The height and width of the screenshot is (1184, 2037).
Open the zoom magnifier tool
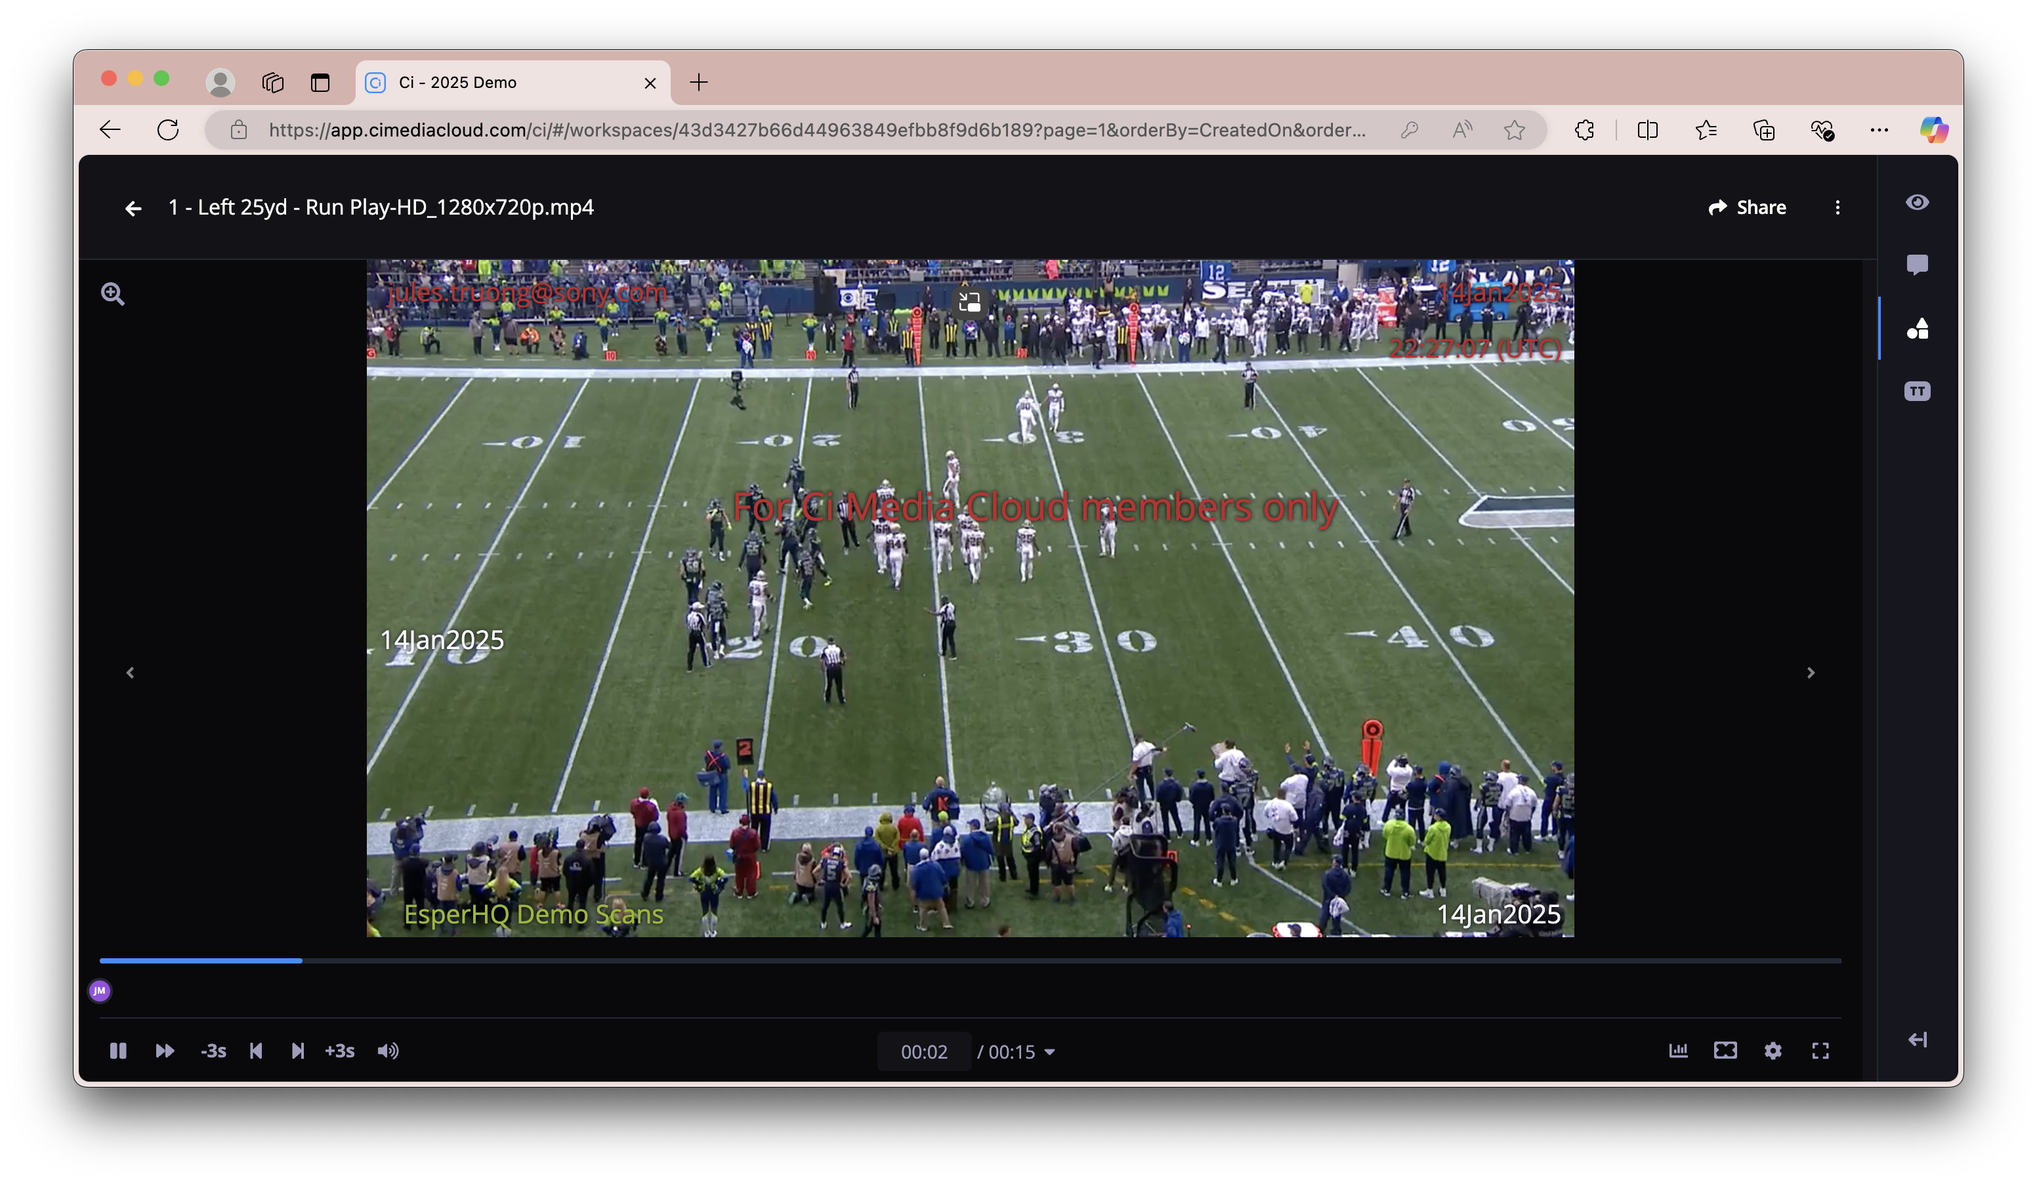[x=112, y=293]
